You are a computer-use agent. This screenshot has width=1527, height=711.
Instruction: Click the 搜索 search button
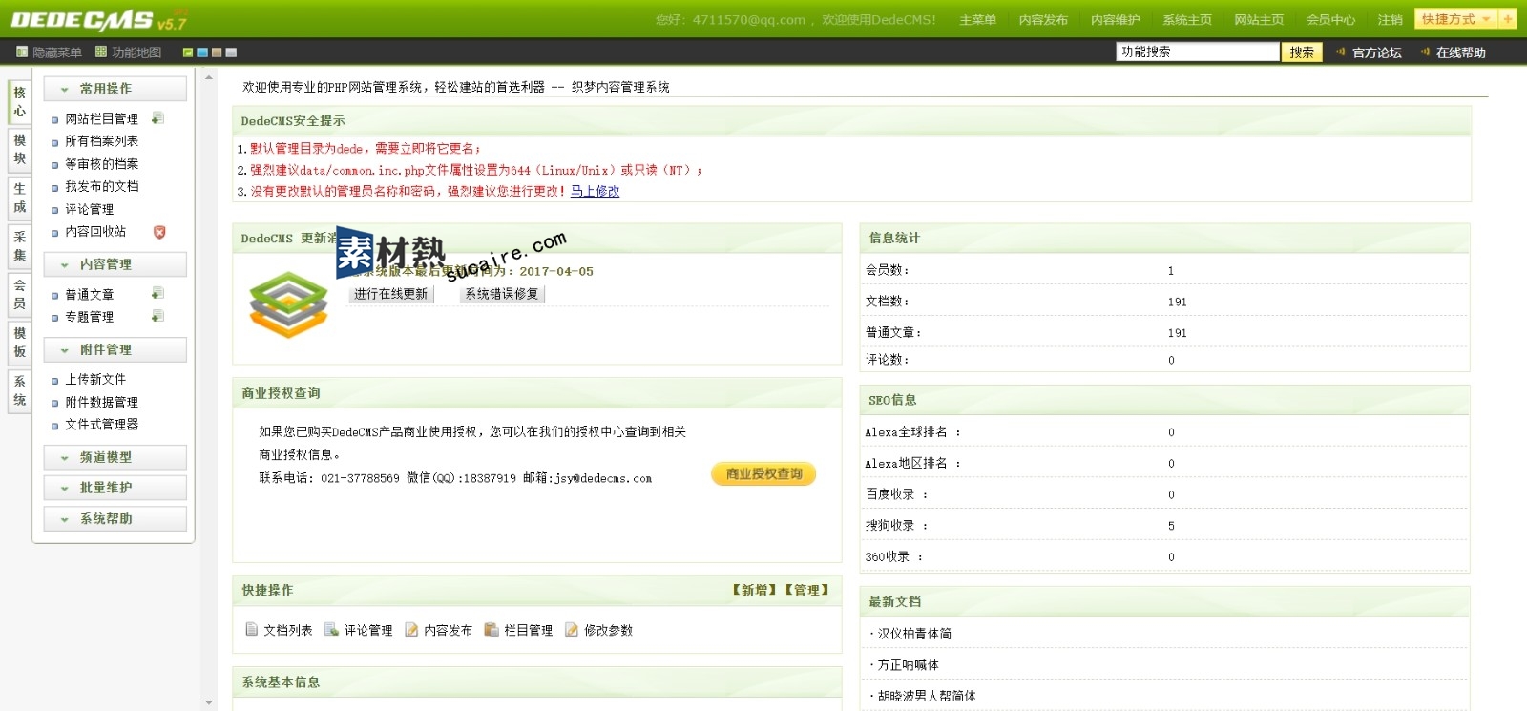[1302, 52]
